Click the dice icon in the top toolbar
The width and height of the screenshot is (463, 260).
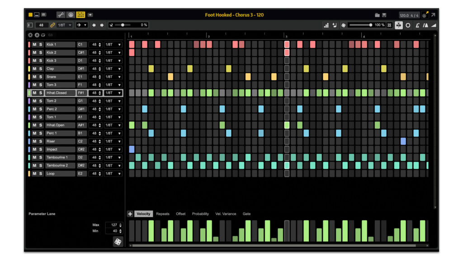pos(343,25)
